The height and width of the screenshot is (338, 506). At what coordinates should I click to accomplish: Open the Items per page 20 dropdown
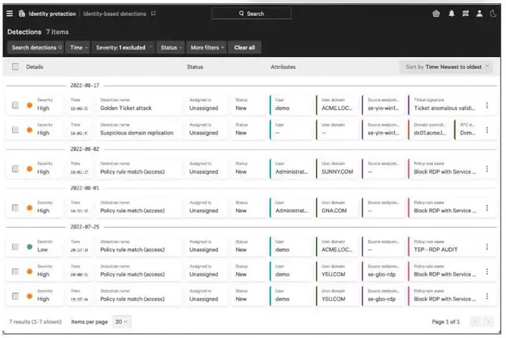[122, 321]
